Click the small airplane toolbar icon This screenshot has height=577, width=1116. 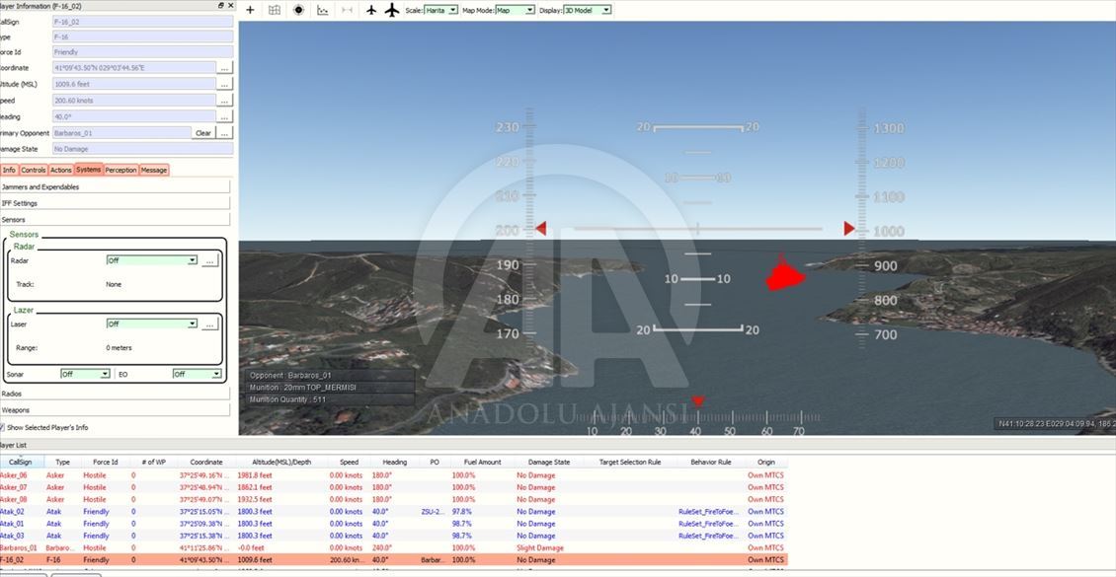[x=370, y=10]
